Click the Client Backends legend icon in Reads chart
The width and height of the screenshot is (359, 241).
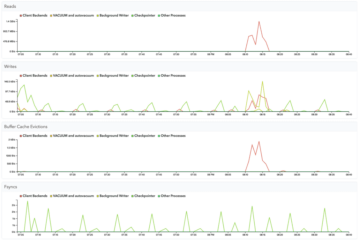(20, 15)
